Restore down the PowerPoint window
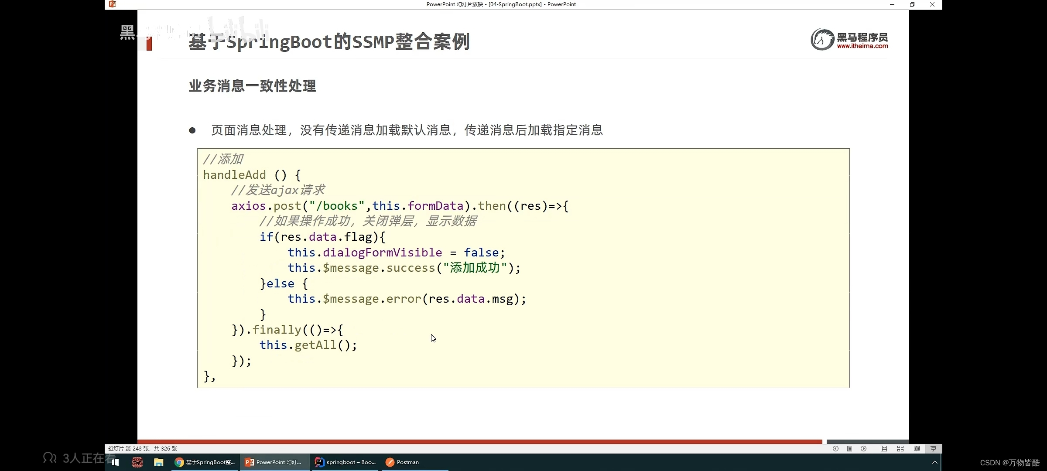 (912, 4)
